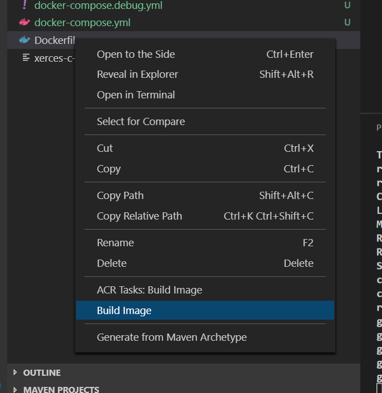Screen dimensions: 382x393
Task: Select Build Image from context menu
Action: coord(124,311)
